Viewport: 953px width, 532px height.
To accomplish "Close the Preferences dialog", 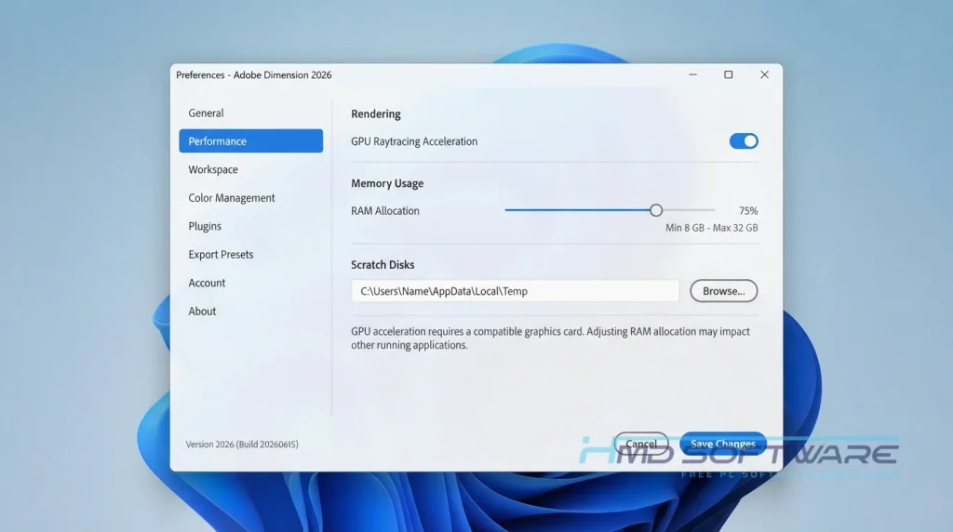I will tap(765, 74).
